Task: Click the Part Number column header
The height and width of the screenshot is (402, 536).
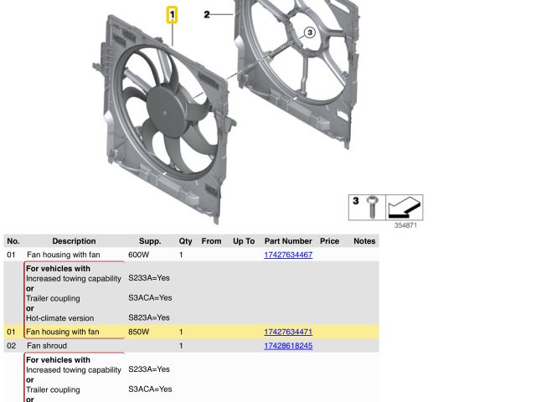Action: 288,241
